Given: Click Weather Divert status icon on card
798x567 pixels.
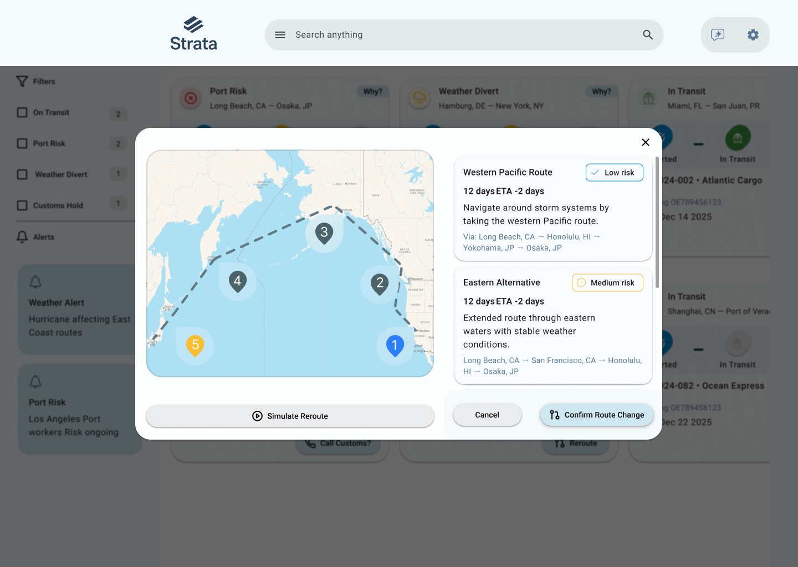Looking at the screenshot, I should [420, 98].
